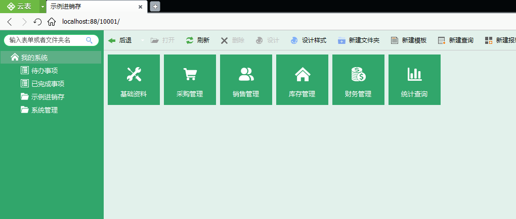This screenshot has width=516, height=219.
Task: Select 我的系统 in the sidebar
Action: tap(51, 58)
